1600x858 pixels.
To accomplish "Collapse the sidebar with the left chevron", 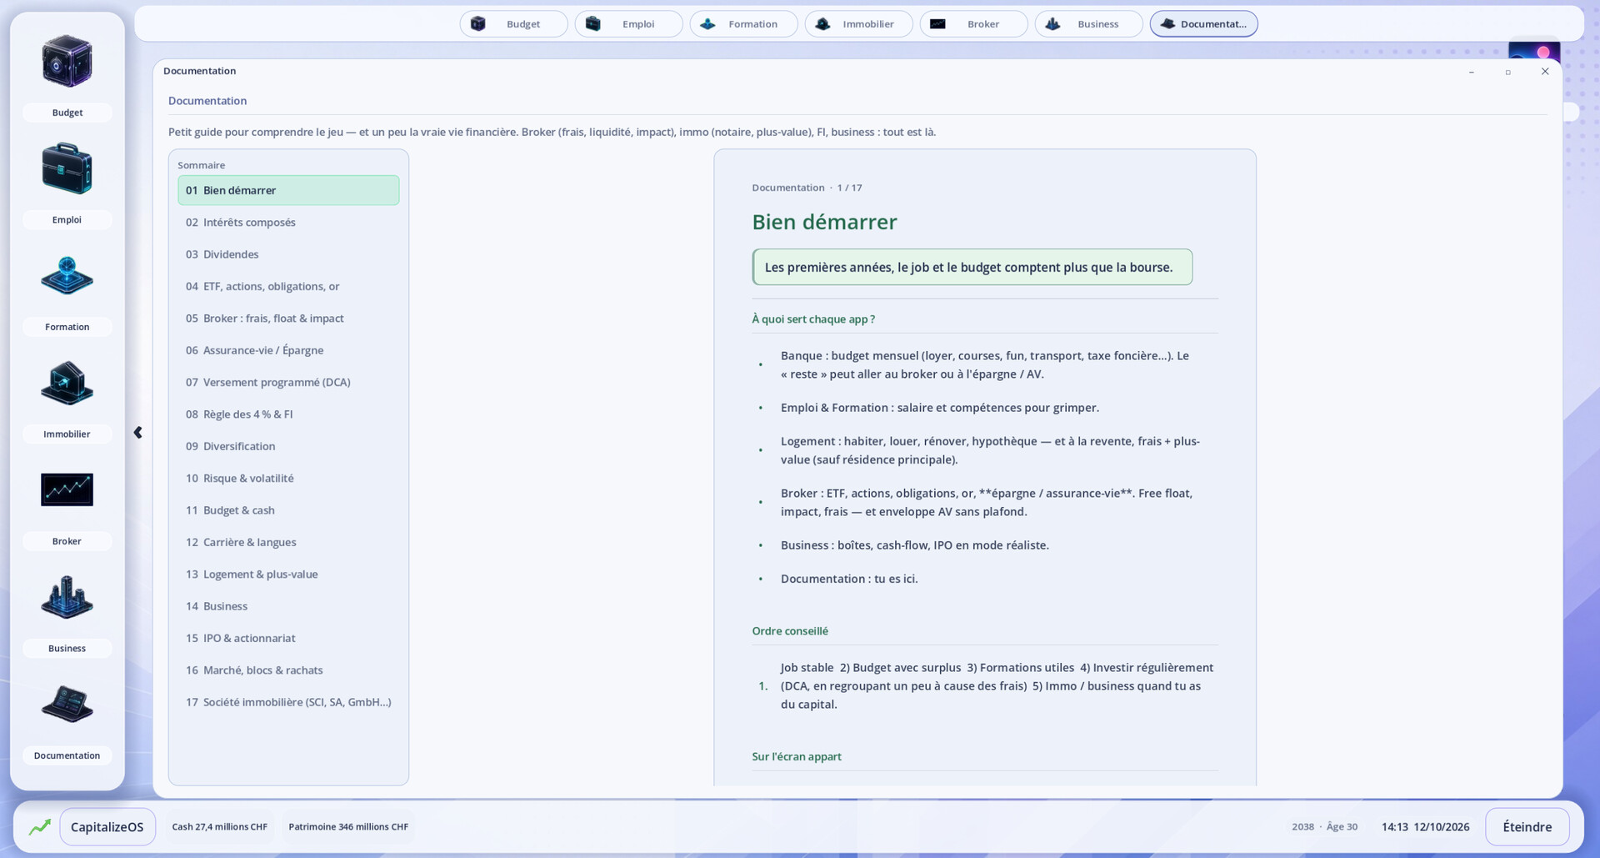I will pyautogui.click(x=137, y=432).
